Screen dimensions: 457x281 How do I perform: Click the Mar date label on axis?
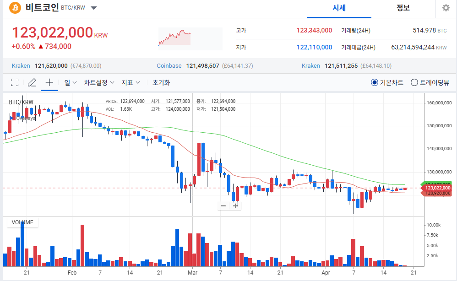(x=192, y=273)
